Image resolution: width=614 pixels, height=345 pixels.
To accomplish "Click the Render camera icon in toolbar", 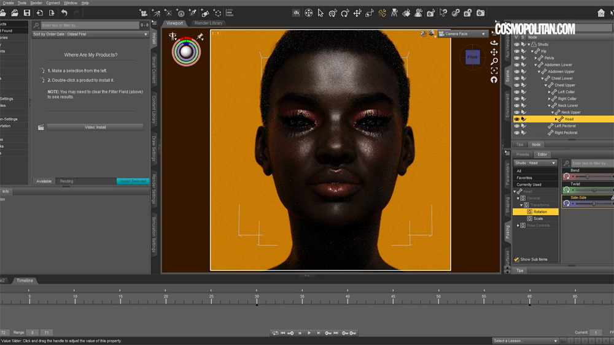I will (481, 13).
